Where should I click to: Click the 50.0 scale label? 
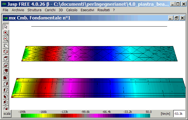point(149,112)
